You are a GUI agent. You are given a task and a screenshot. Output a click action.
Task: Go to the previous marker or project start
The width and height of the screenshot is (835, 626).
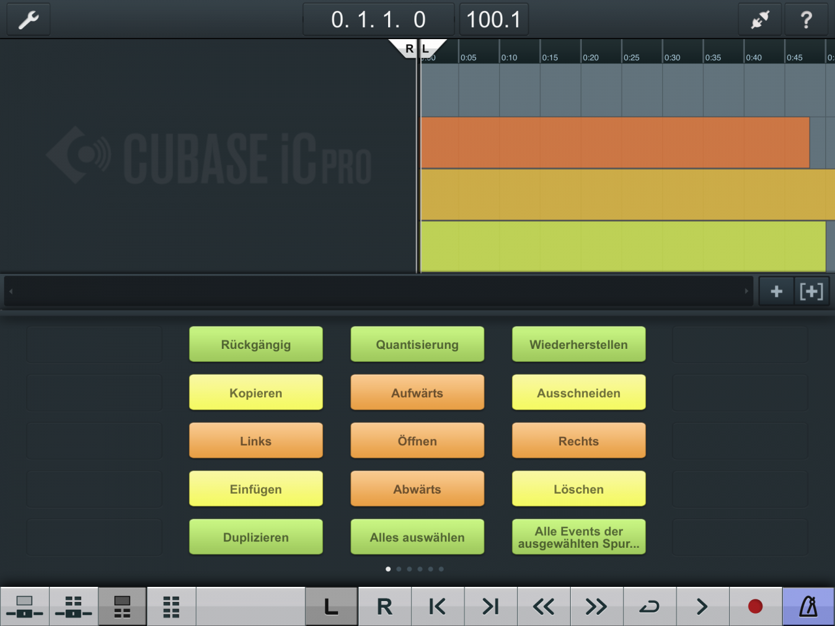(x=438, y=606)
